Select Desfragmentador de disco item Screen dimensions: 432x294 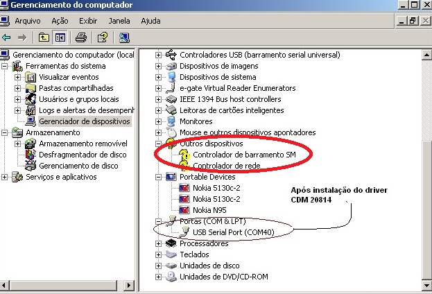pos(83,155)
